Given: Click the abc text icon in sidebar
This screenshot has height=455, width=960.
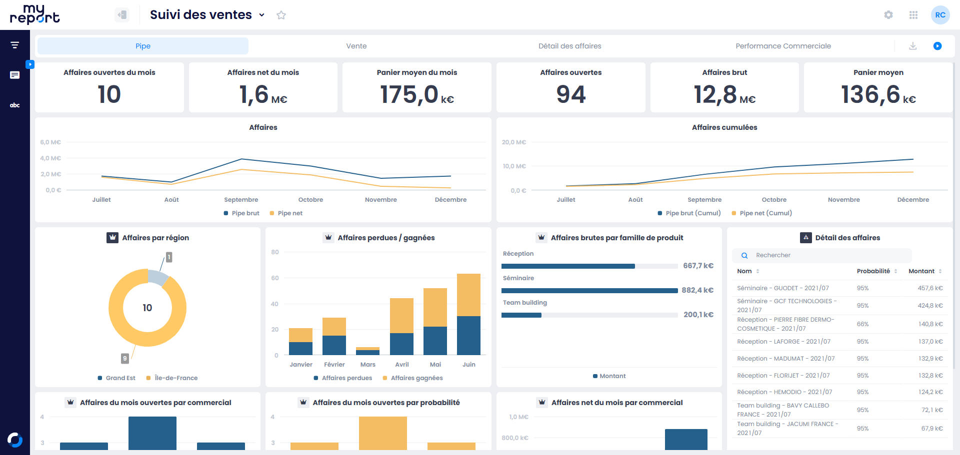Looking at the screenshot, I should 15,105.
